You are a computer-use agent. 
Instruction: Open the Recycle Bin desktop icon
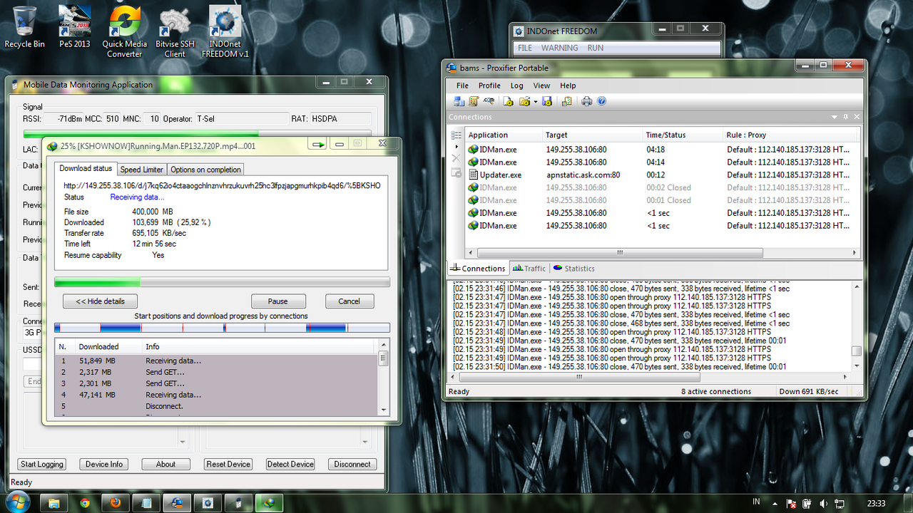pos(24,27)
